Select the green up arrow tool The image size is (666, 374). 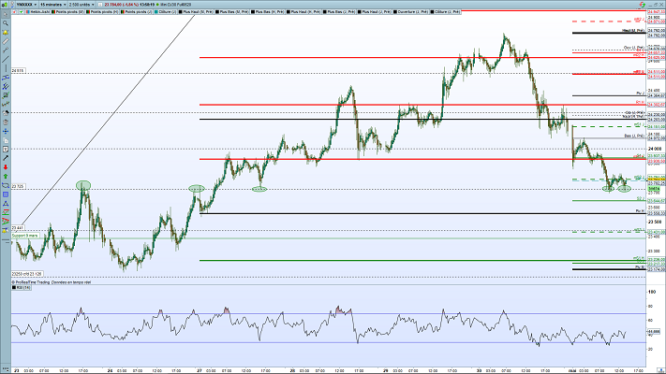[x=5, y=176]
